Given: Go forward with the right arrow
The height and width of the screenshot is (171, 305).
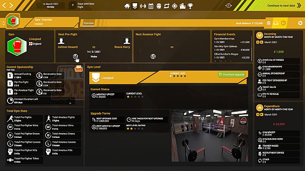Looking at the screenshot, I should coord(11,5).
